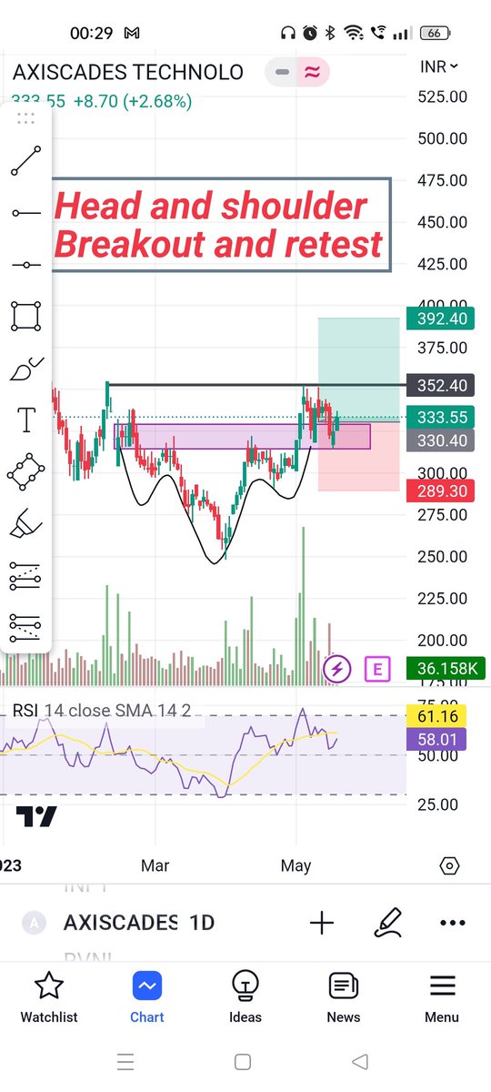Open the News tab
This screenshot has height=1092, width=491.
coord(343,997)
